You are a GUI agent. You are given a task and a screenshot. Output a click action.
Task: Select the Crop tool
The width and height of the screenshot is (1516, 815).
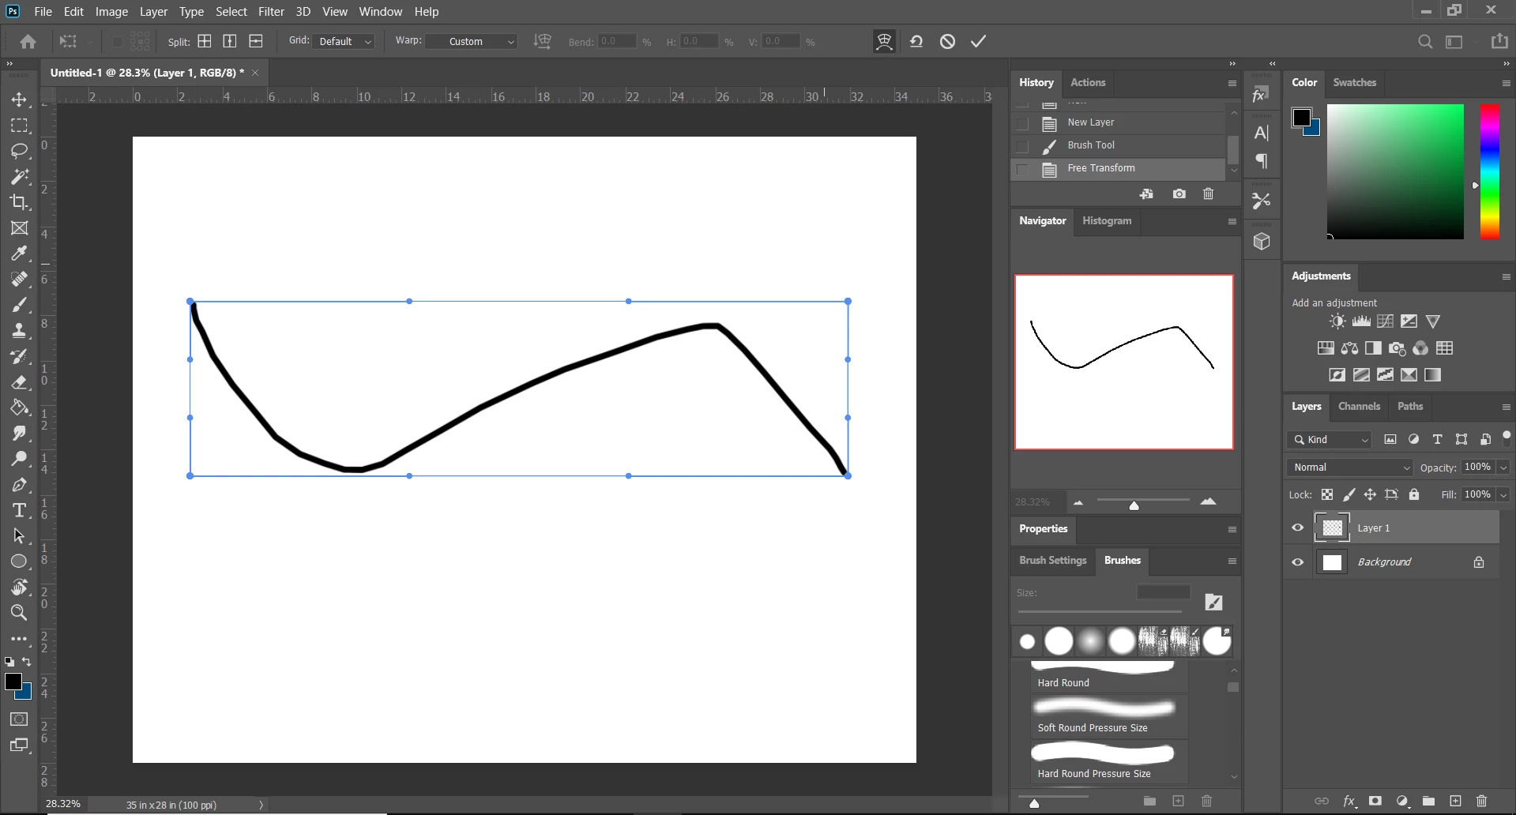tap(19, 202)
